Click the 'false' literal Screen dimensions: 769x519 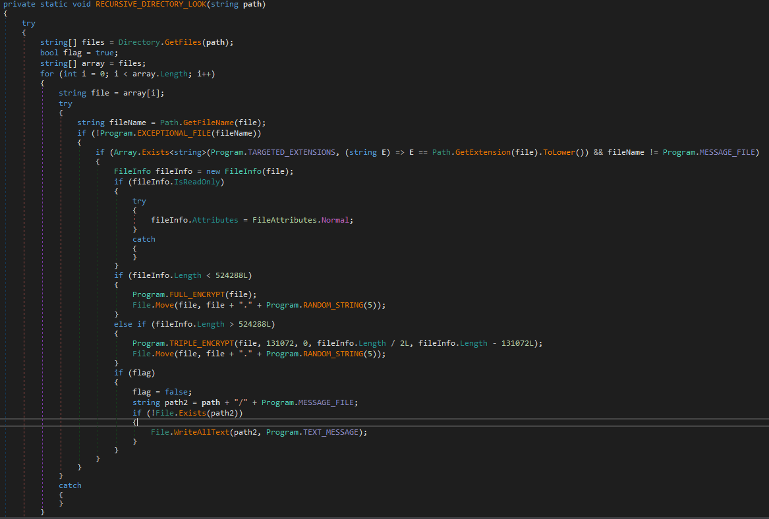[176, 392]
